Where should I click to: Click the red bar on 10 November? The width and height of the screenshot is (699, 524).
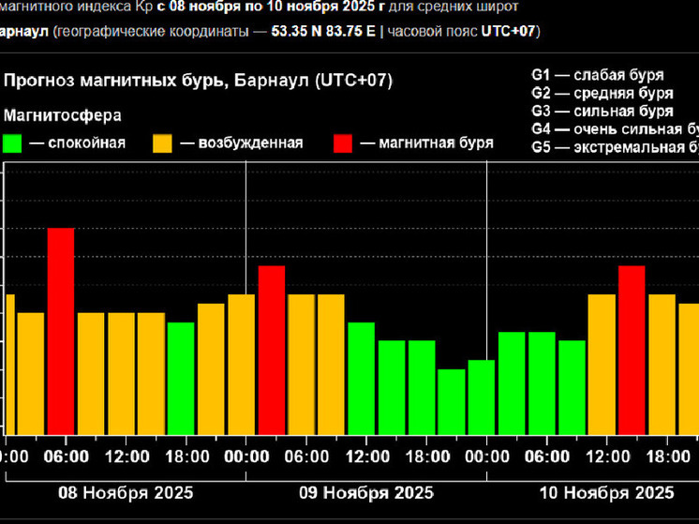[632, 350]
